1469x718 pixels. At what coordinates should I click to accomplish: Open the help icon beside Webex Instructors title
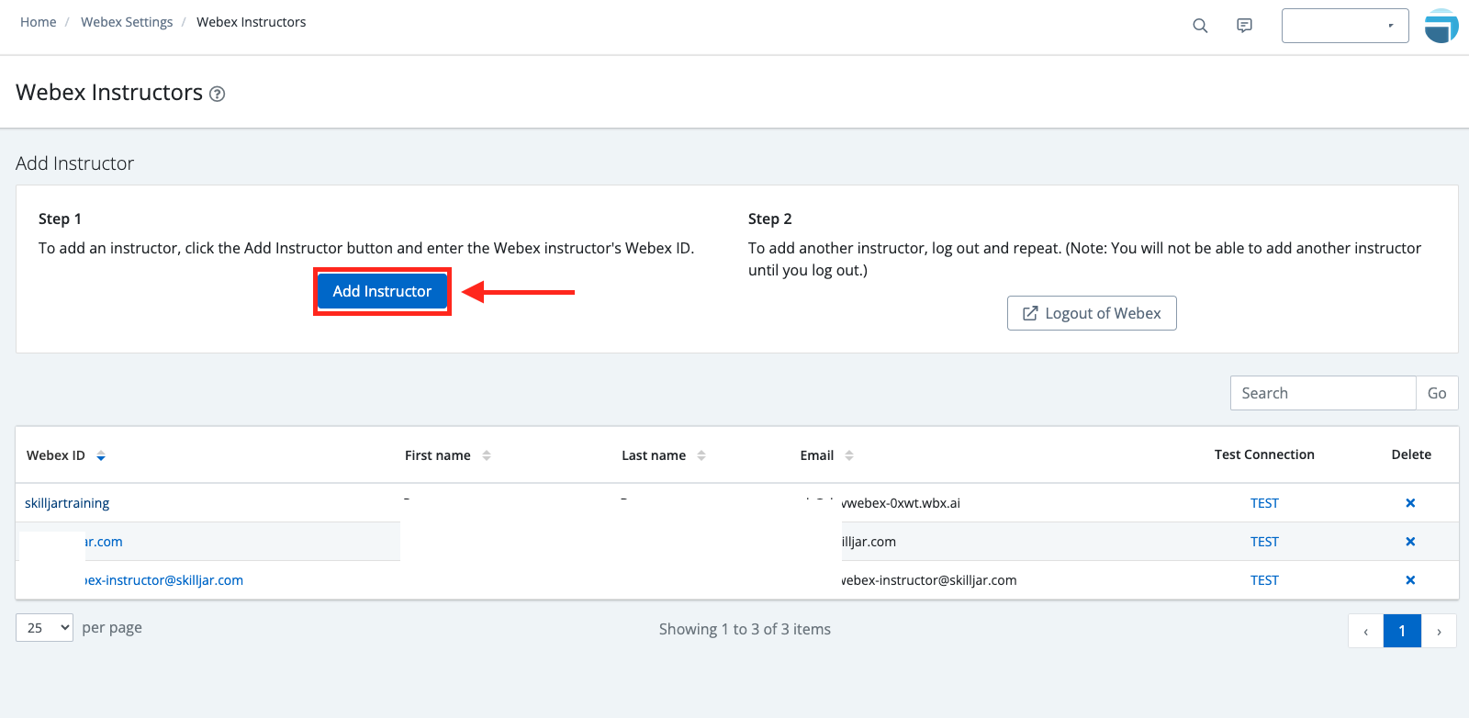pyautogui.click(x=218, y=94)
